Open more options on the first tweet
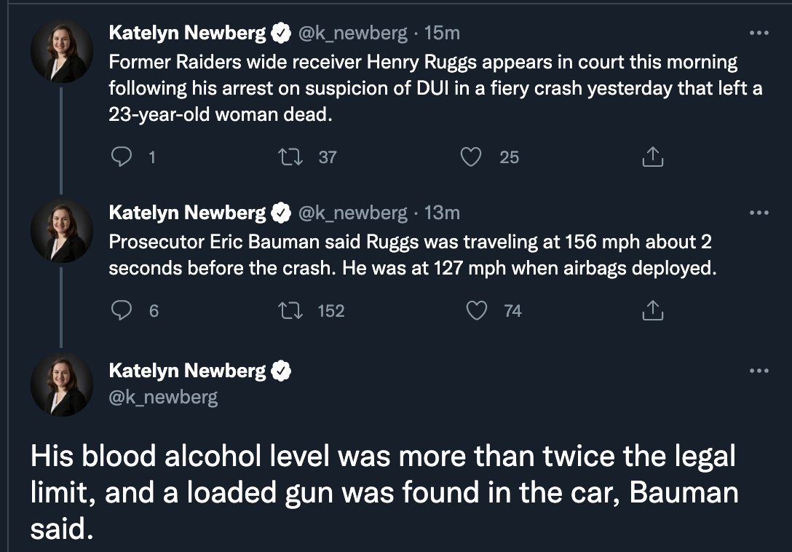Viewport: 792px width, 552px height. [x=759, y=33]
